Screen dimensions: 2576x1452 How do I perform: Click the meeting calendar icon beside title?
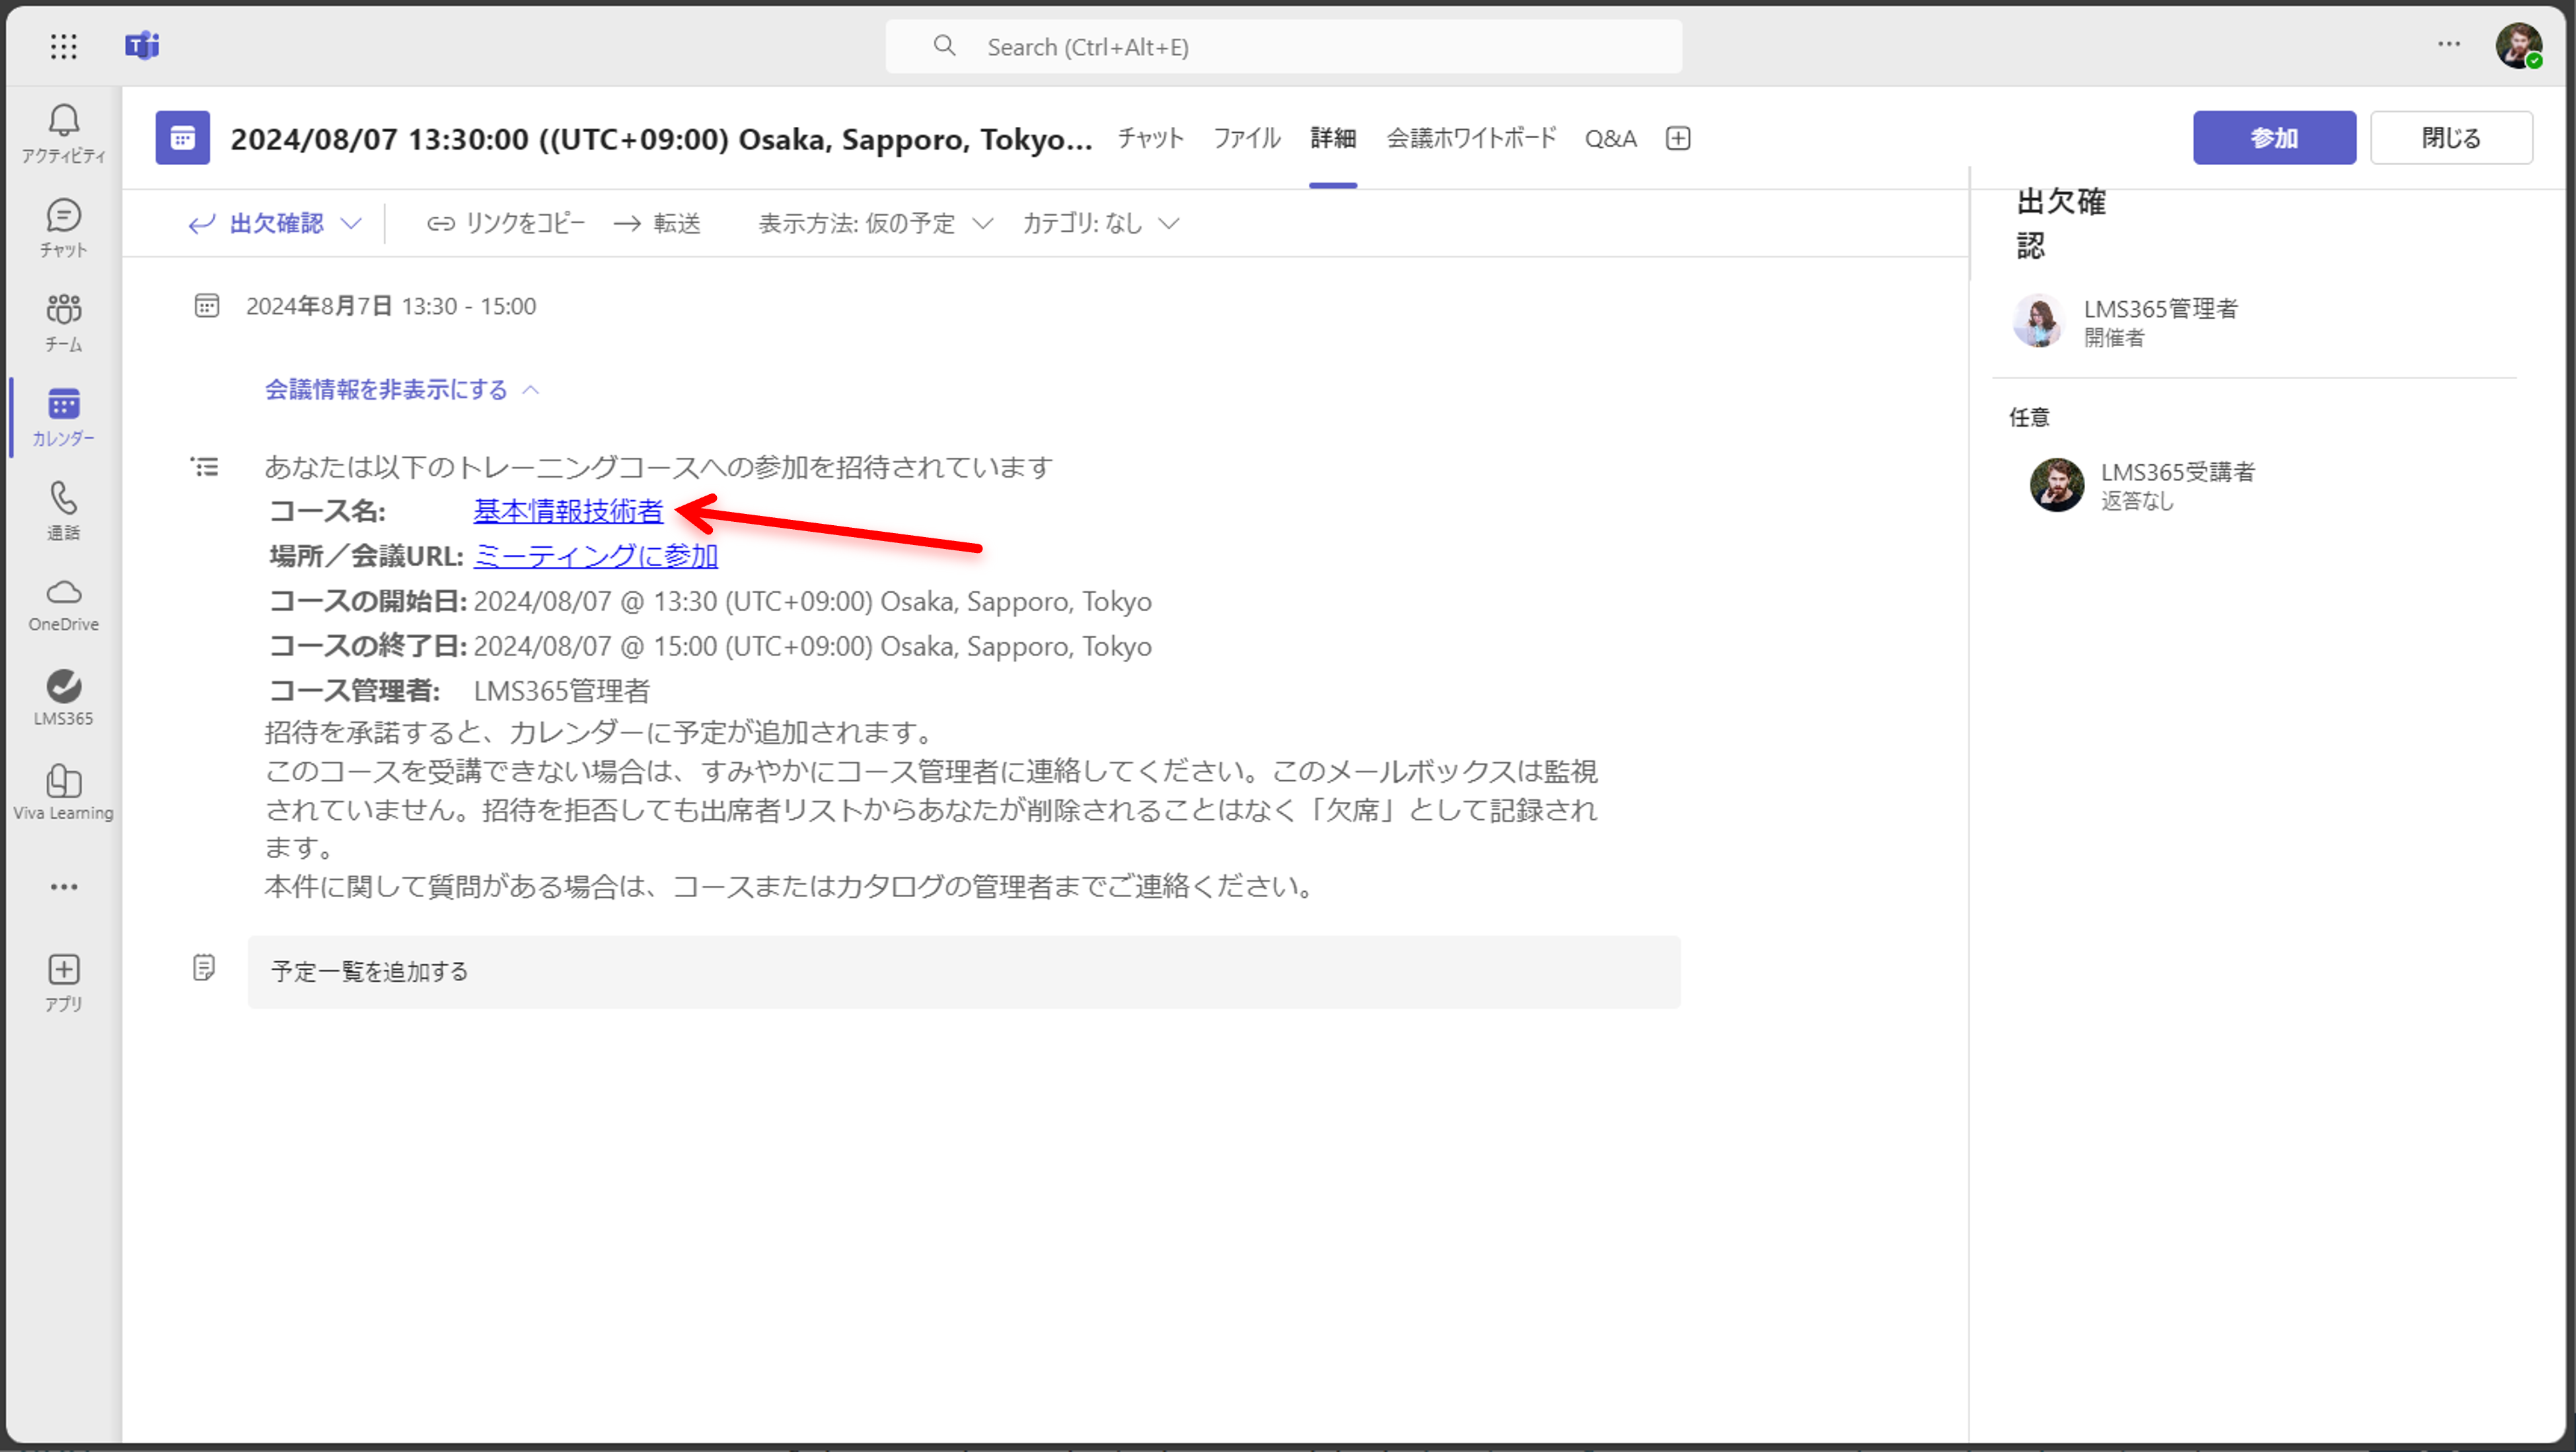pyautogui.click(x=183, y=138)
